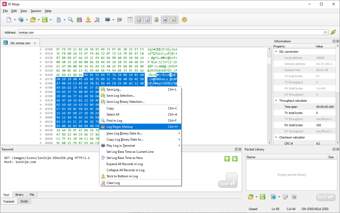Toggle the blue left-chevron page toolbar button

tap(148, 20)
